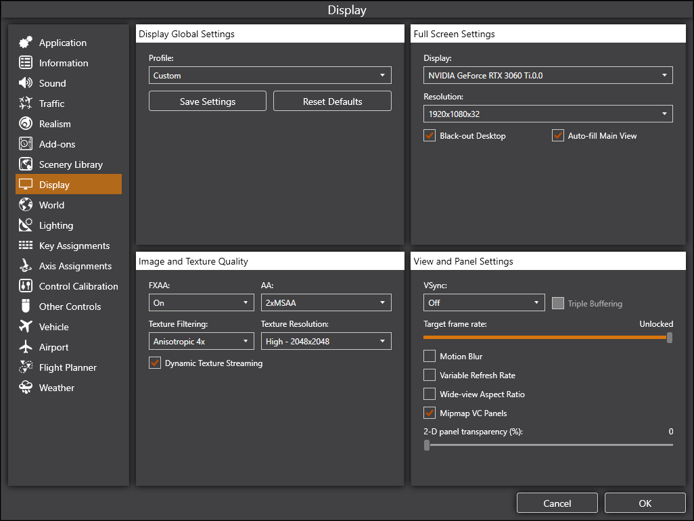
Task: Click the Sound speaker icon in sidebar
Action: click(26, 83)
